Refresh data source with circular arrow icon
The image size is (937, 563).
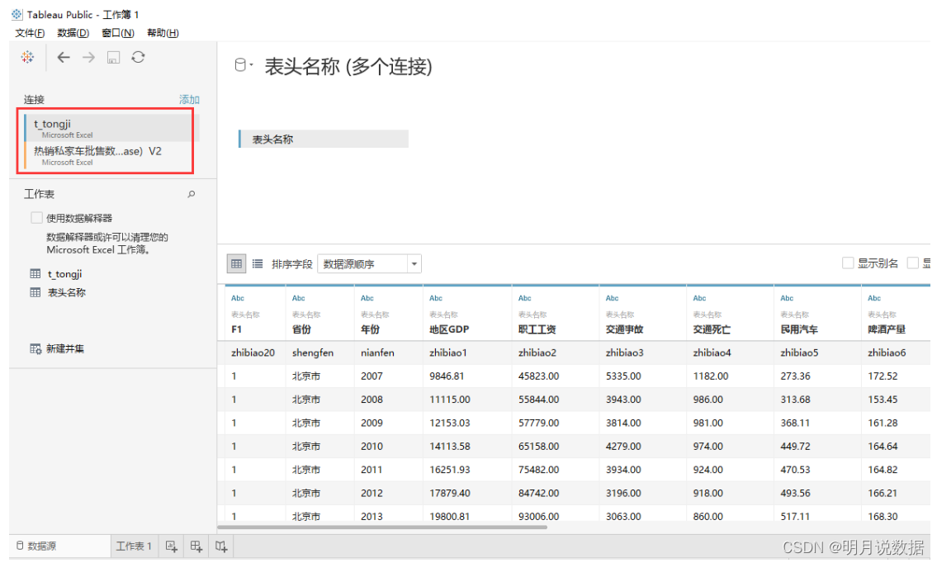[138, 57]
